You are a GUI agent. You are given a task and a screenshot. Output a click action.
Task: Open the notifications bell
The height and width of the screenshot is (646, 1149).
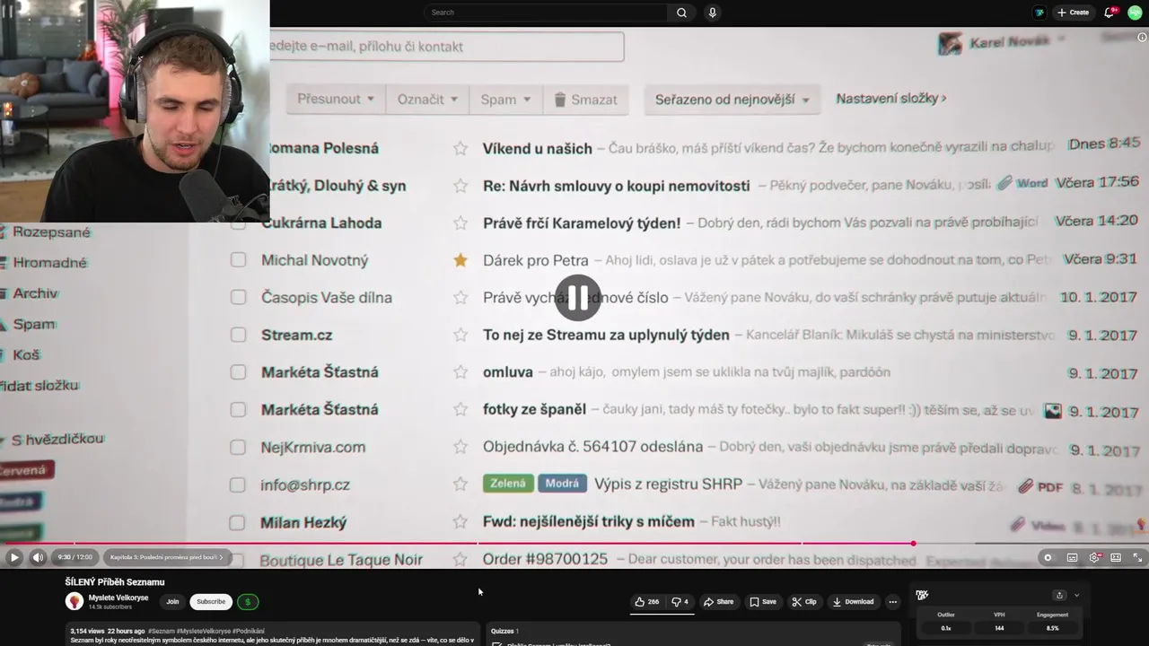click(1110, 13)
